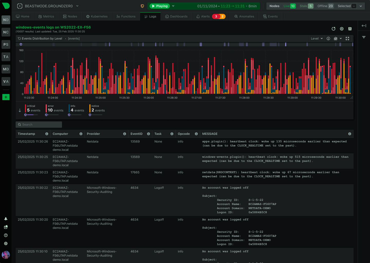Click the Offline 23 nodes indicator
Screen dimensions: 370x263
click(325, 6)
